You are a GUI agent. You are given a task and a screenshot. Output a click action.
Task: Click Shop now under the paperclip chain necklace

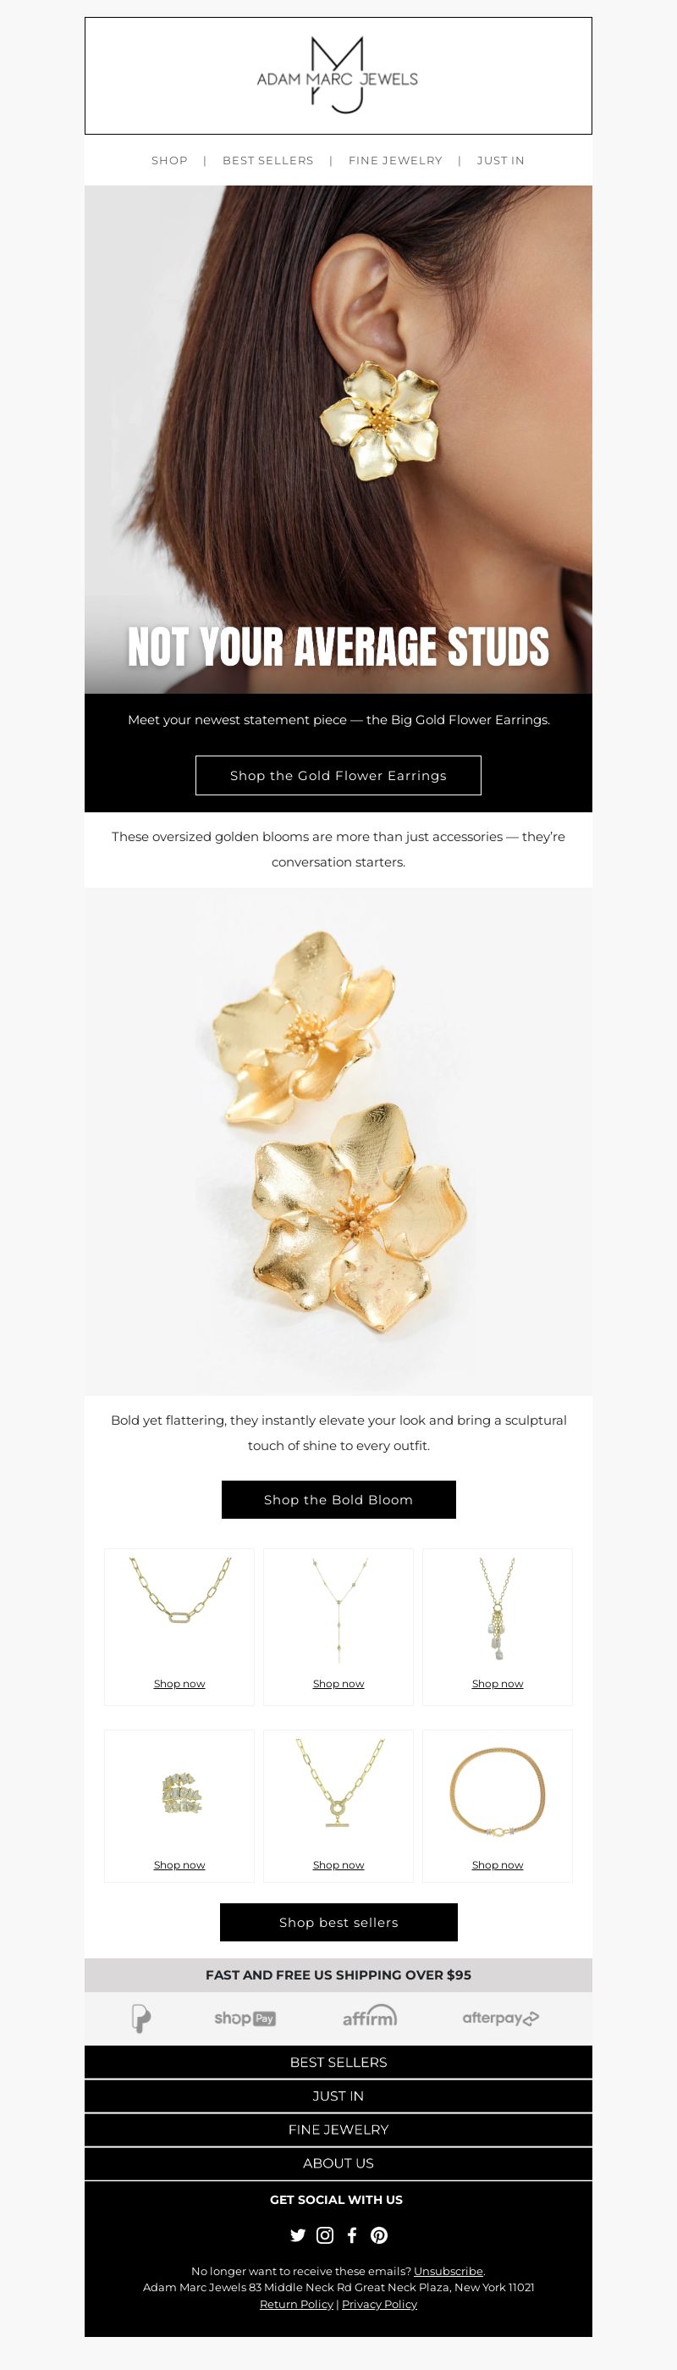(179, 1683)
